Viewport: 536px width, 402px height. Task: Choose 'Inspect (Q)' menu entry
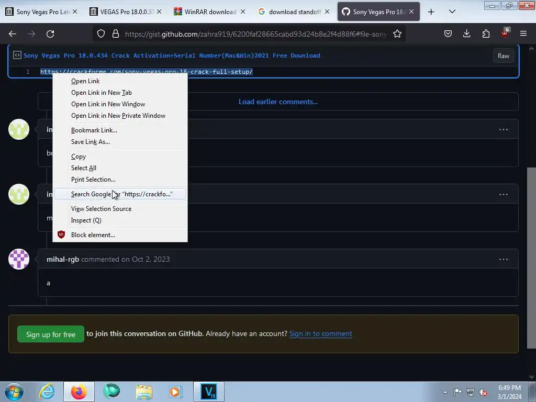pos(120,220)
